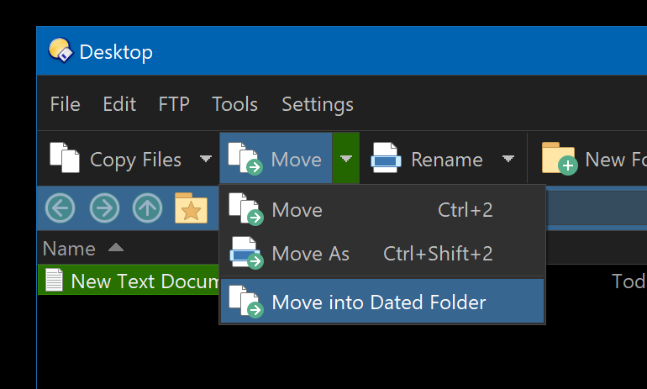Go up to the parent folder

tap(147, 208)
